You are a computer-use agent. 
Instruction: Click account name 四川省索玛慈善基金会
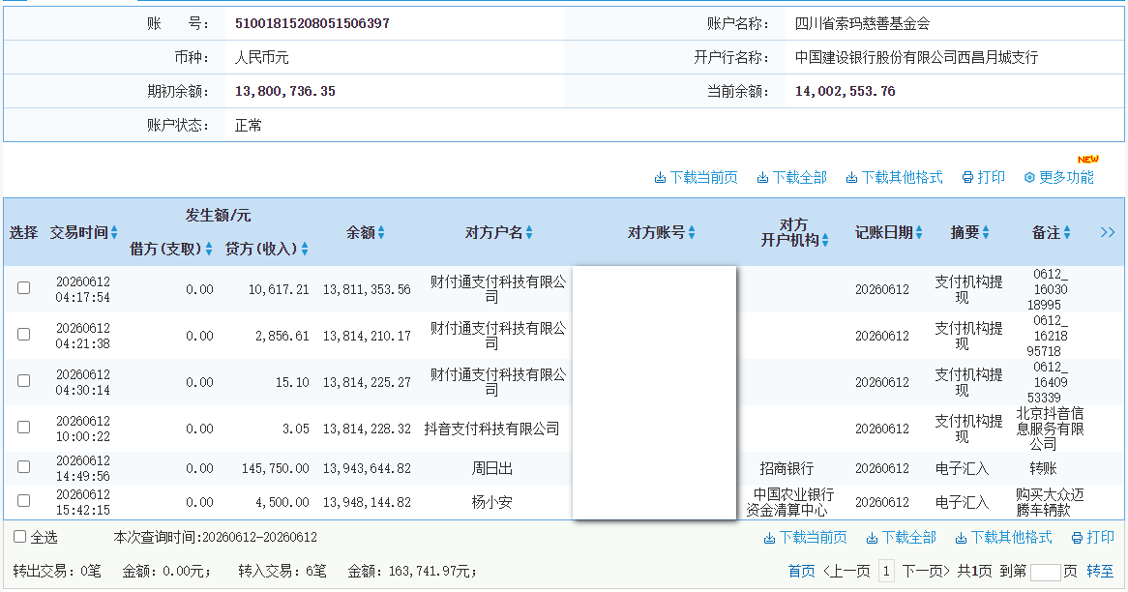click(x=863, y=24)
